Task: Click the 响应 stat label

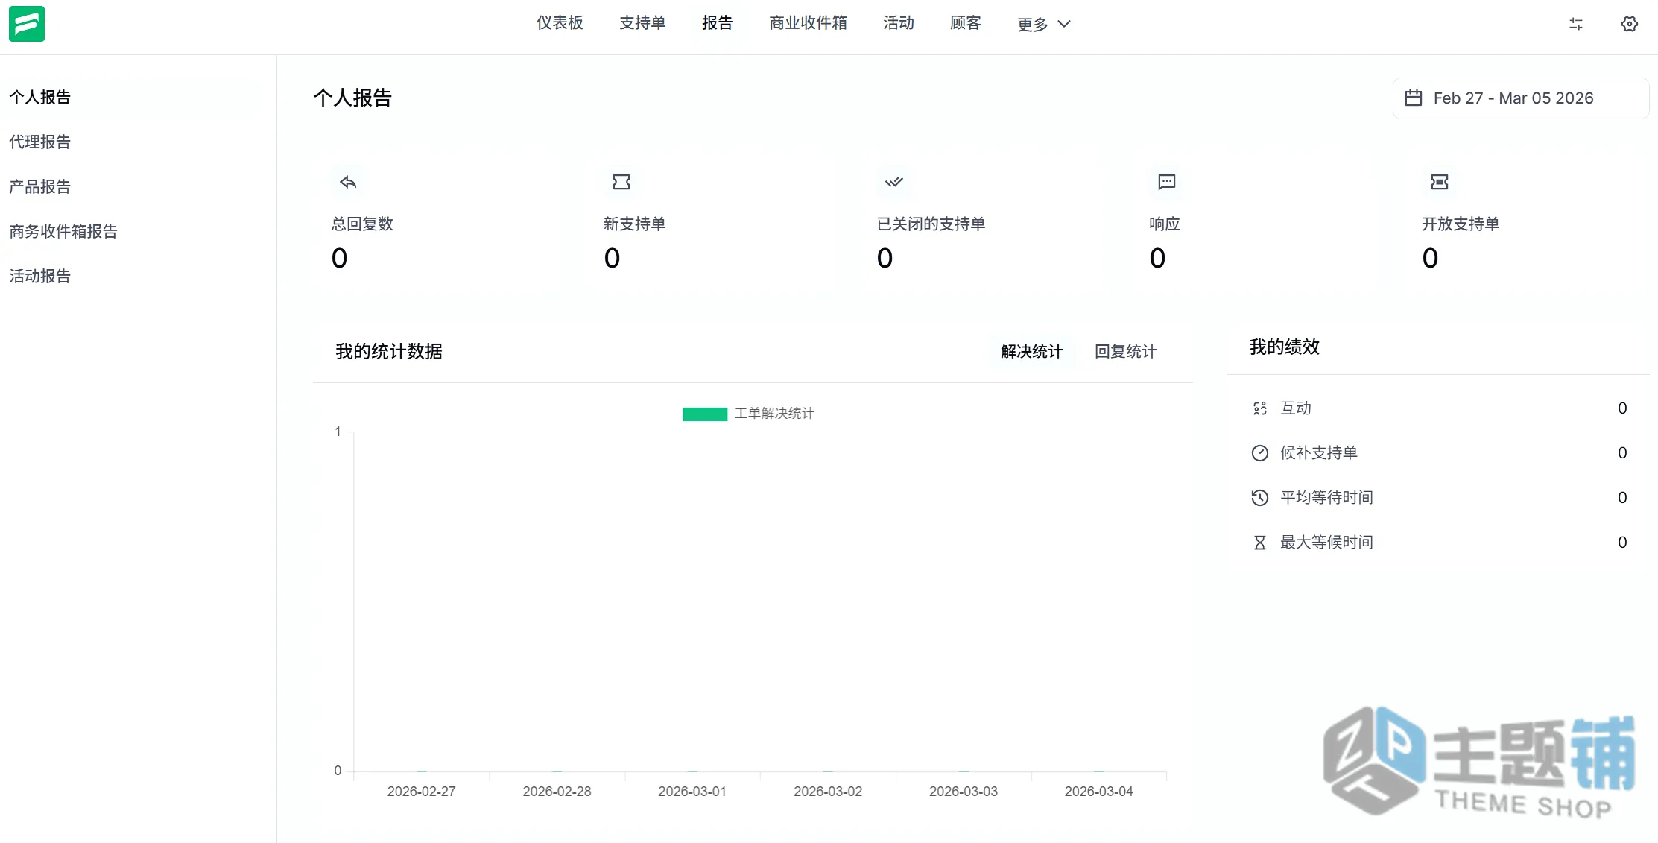Action: [x=1165, y=224]
